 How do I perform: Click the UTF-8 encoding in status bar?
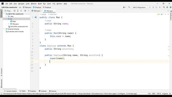159,93
